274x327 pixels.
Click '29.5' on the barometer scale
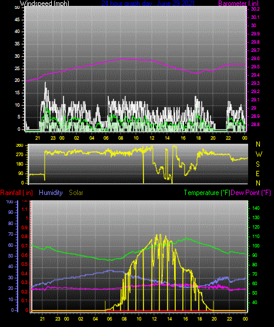coord(255,67)
